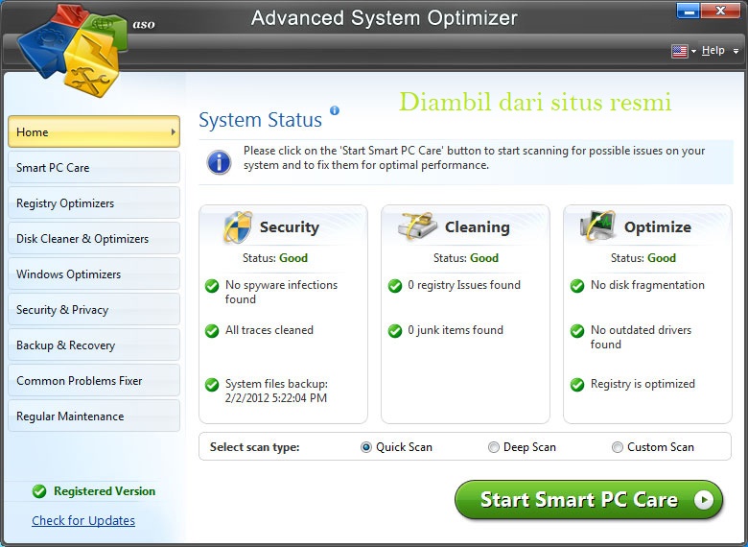The width and height of the screenshot is (748, 547).
Task: Click the Optimize panel heading
Action: (657, 227)
